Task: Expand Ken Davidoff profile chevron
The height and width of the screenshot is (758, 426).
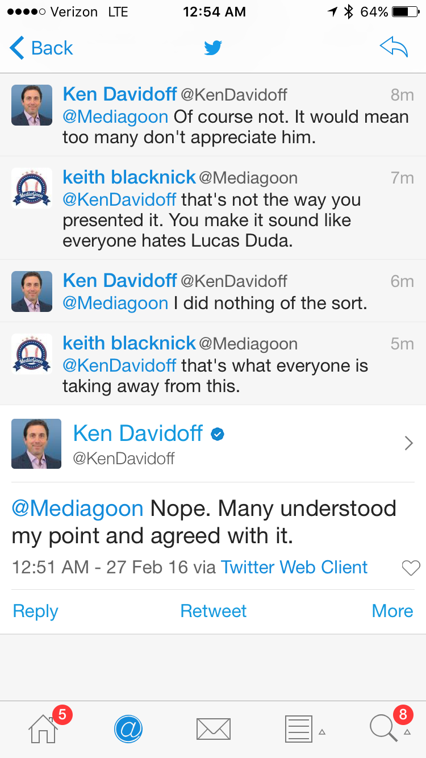Action: (x=408, y=443)
